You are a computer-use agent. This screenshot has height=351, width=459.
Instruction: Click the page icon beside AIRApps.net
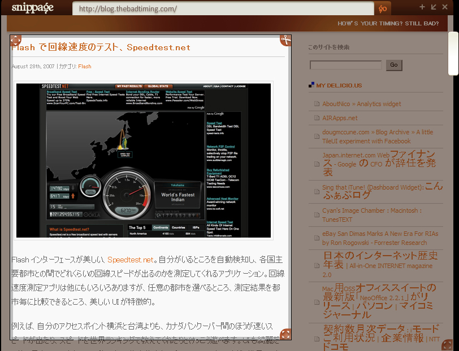coord(317,118)
